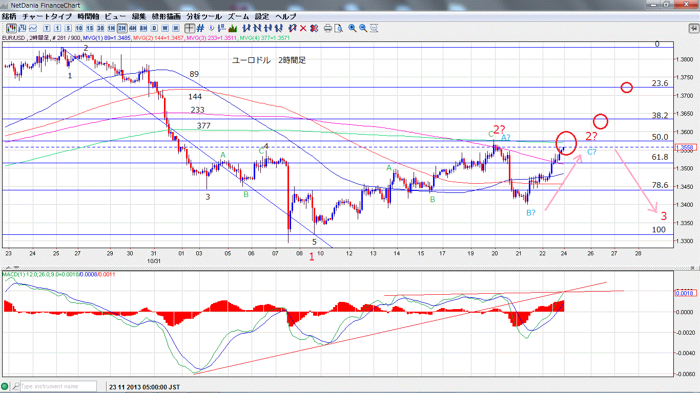Select the 1H timeframe button

click(111, 28)
